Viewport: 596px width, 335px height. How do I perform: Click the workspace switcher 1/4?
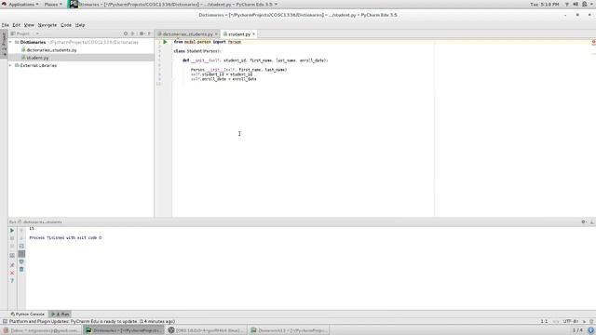(577, 330)
